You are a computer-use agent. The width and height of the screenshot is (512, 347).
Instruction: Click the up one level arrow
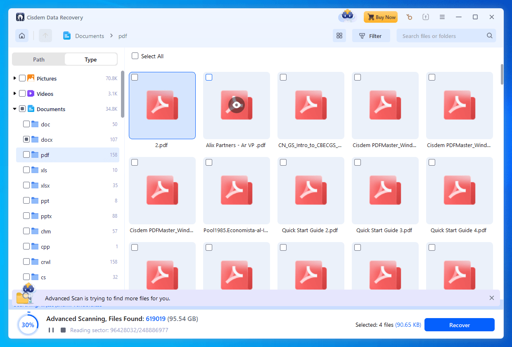click(45, 36)
